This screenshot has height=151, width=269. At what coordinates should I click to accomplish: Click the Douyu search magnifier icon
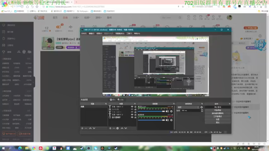(x=180, y=17)
